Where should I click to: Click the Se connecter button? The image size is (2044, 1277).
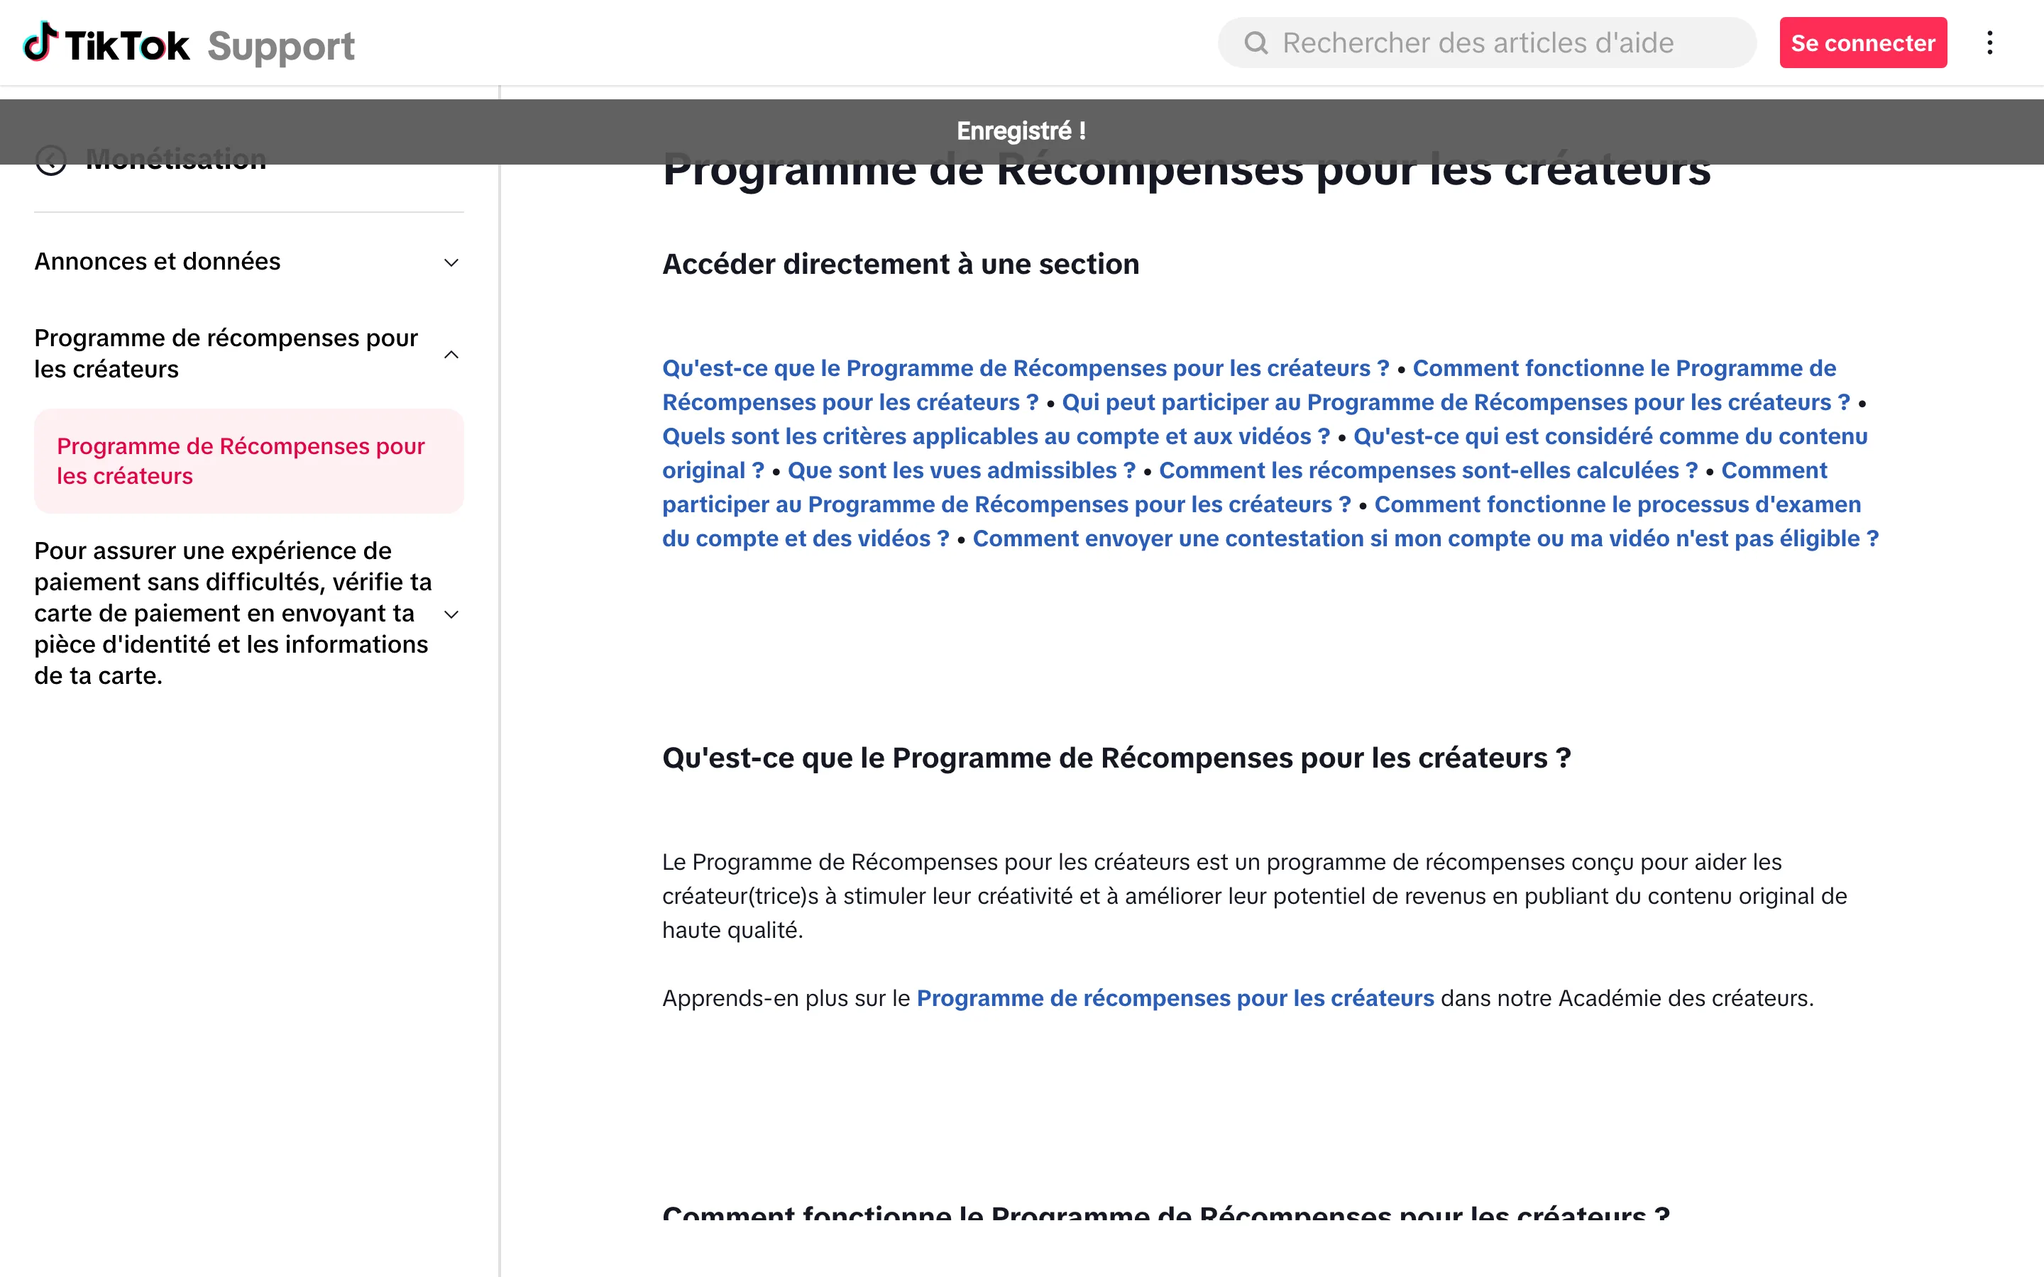1862,43
